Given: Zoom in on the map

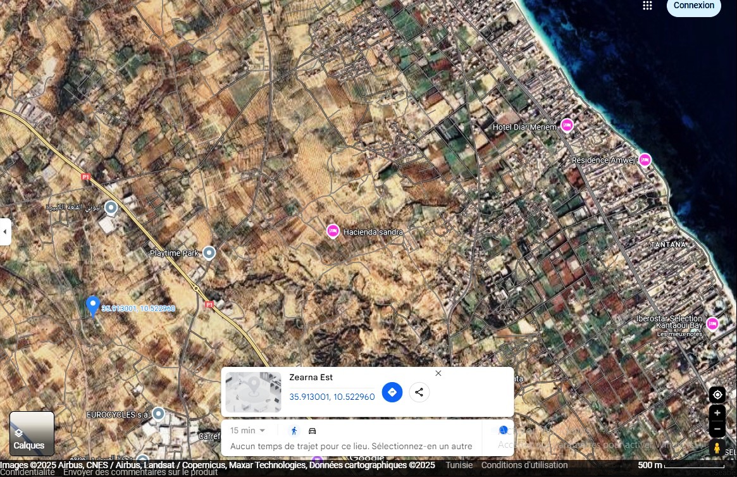Looking at the screenshot, I should coord(717,413).
